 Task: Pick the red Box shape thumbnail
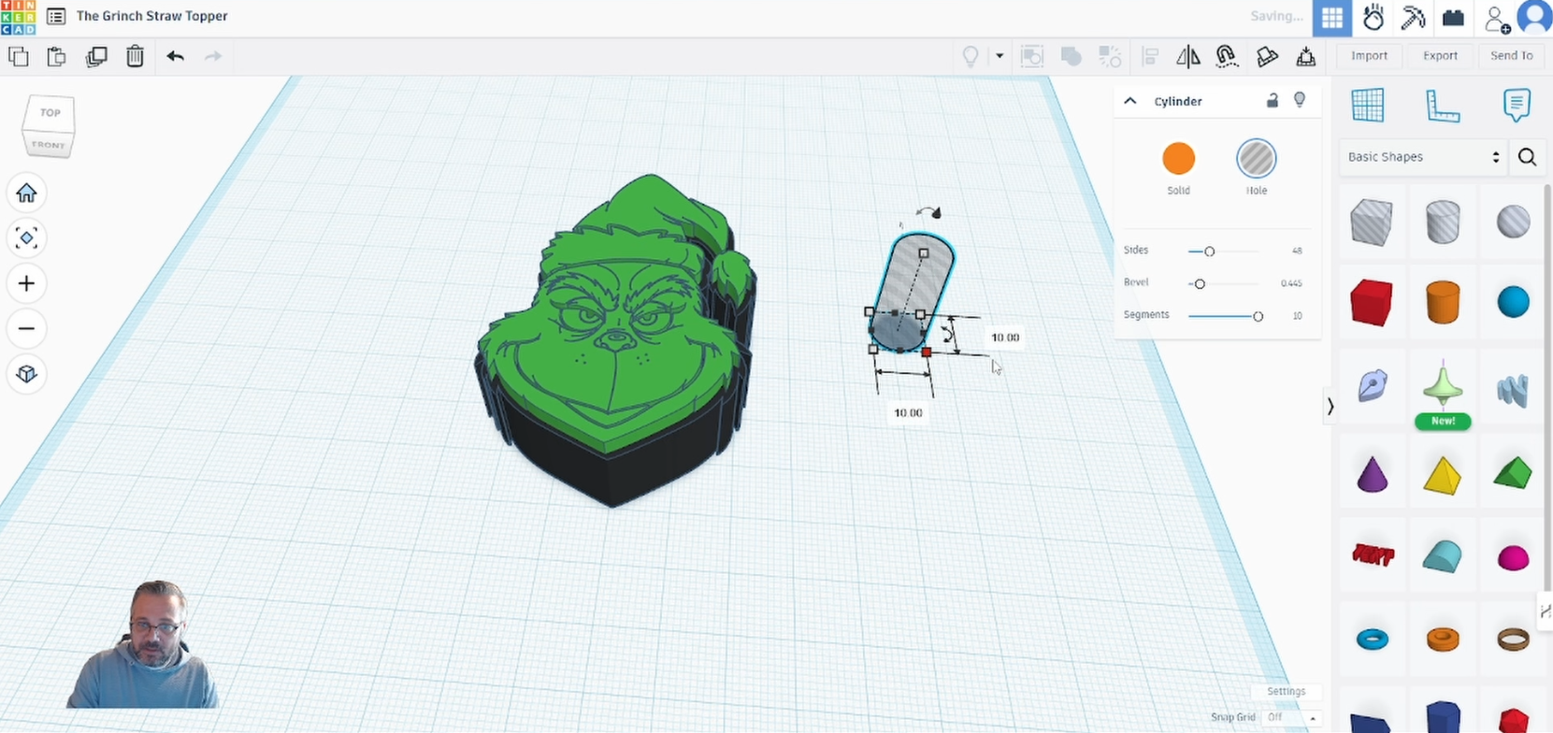[x=1371, y=304]
